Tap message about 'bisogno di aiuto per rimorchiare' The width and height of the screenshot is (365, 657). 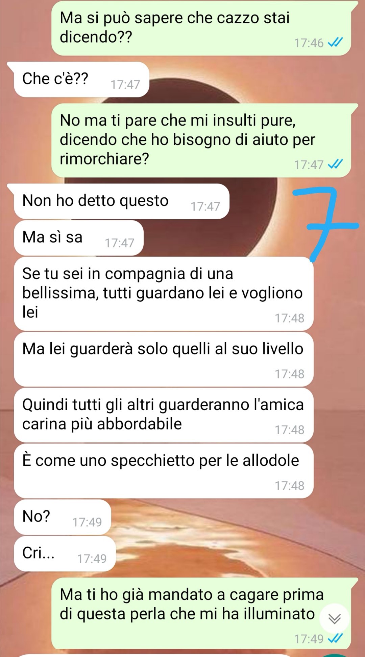(x=201, y=140)
